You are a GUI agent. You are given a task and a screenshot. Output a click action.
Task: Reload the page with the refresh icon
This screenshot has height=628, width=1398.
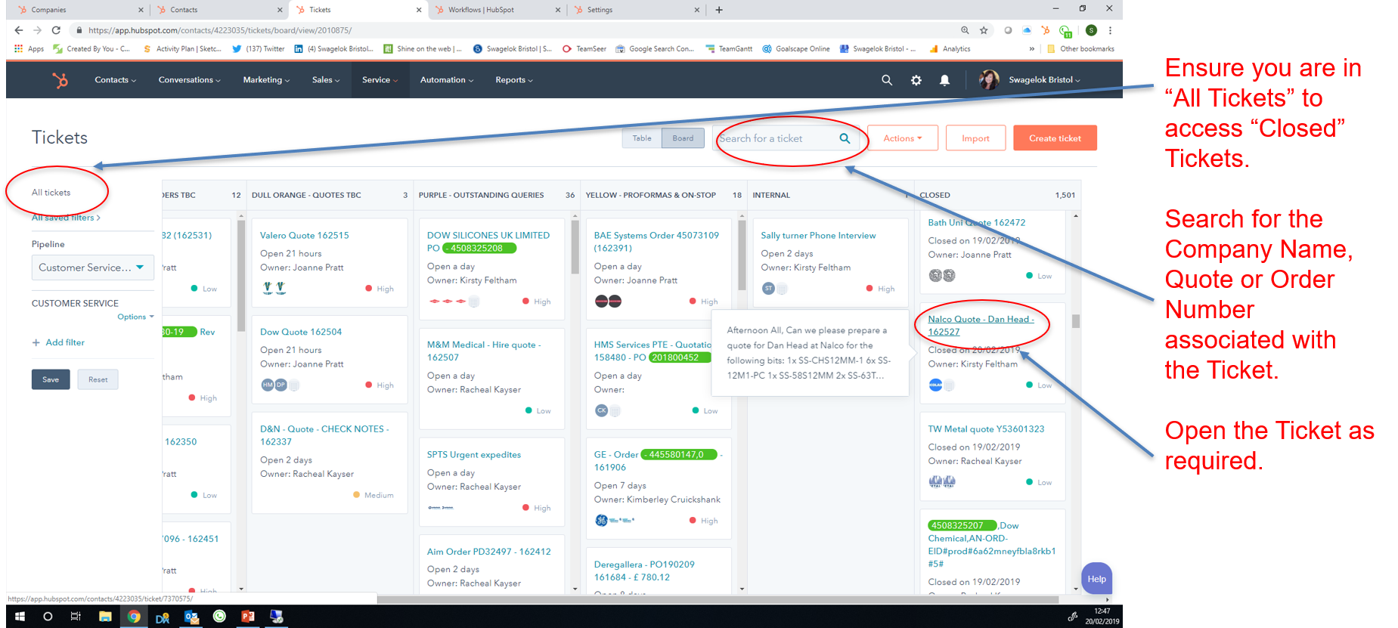pyautogui.click(x=56, y=30)
